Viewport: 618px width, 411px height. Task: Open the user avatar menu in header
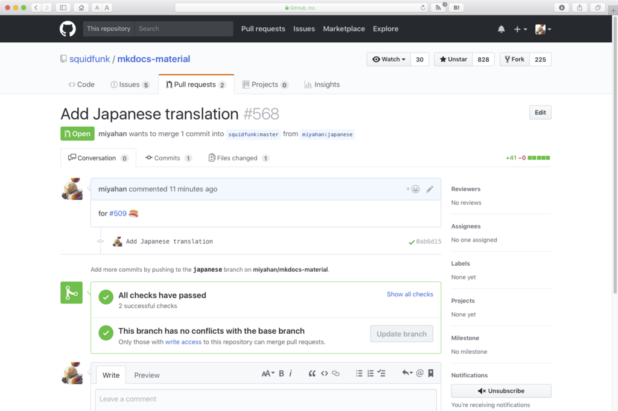tap(543, 29)
